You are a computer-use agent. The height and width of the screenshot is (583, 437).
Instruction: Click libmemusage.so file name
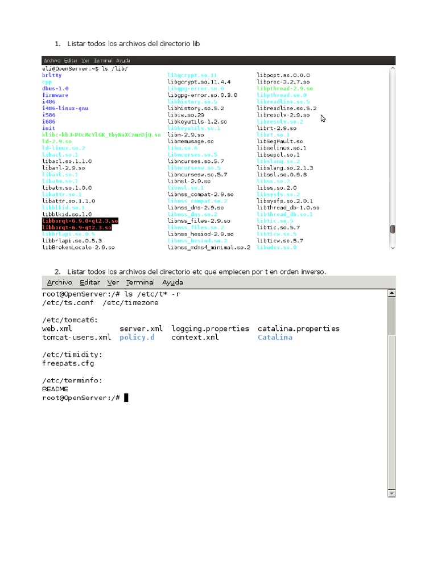point(191,142)
